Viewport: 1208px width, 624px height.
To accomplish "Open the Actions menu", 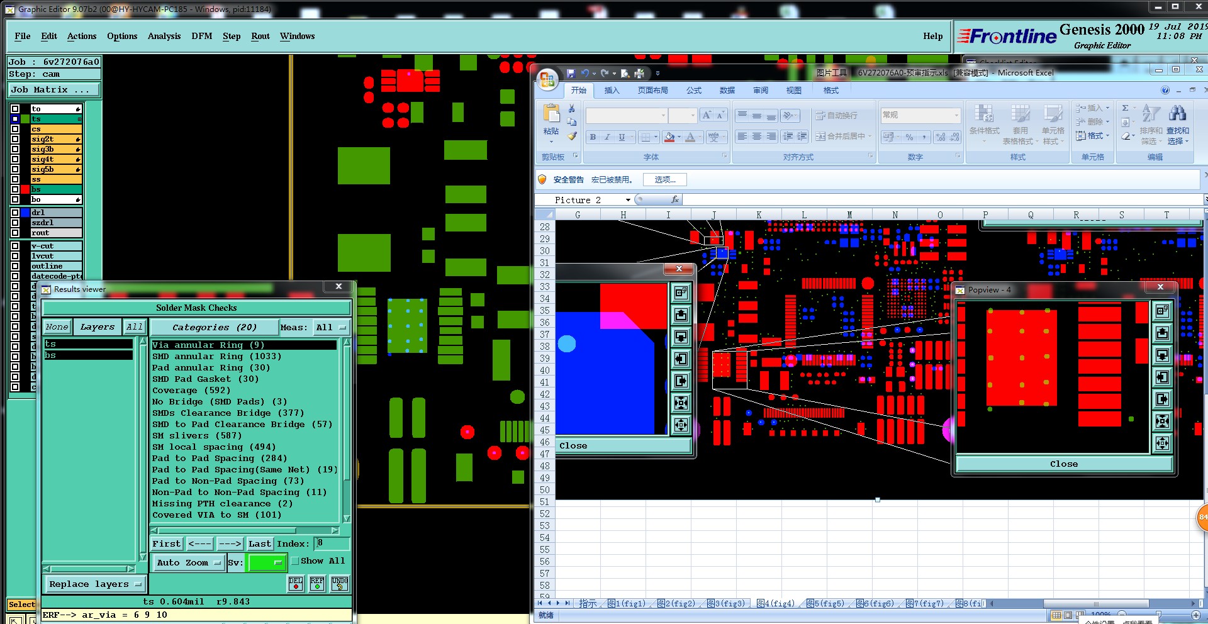I will [82, 36].
